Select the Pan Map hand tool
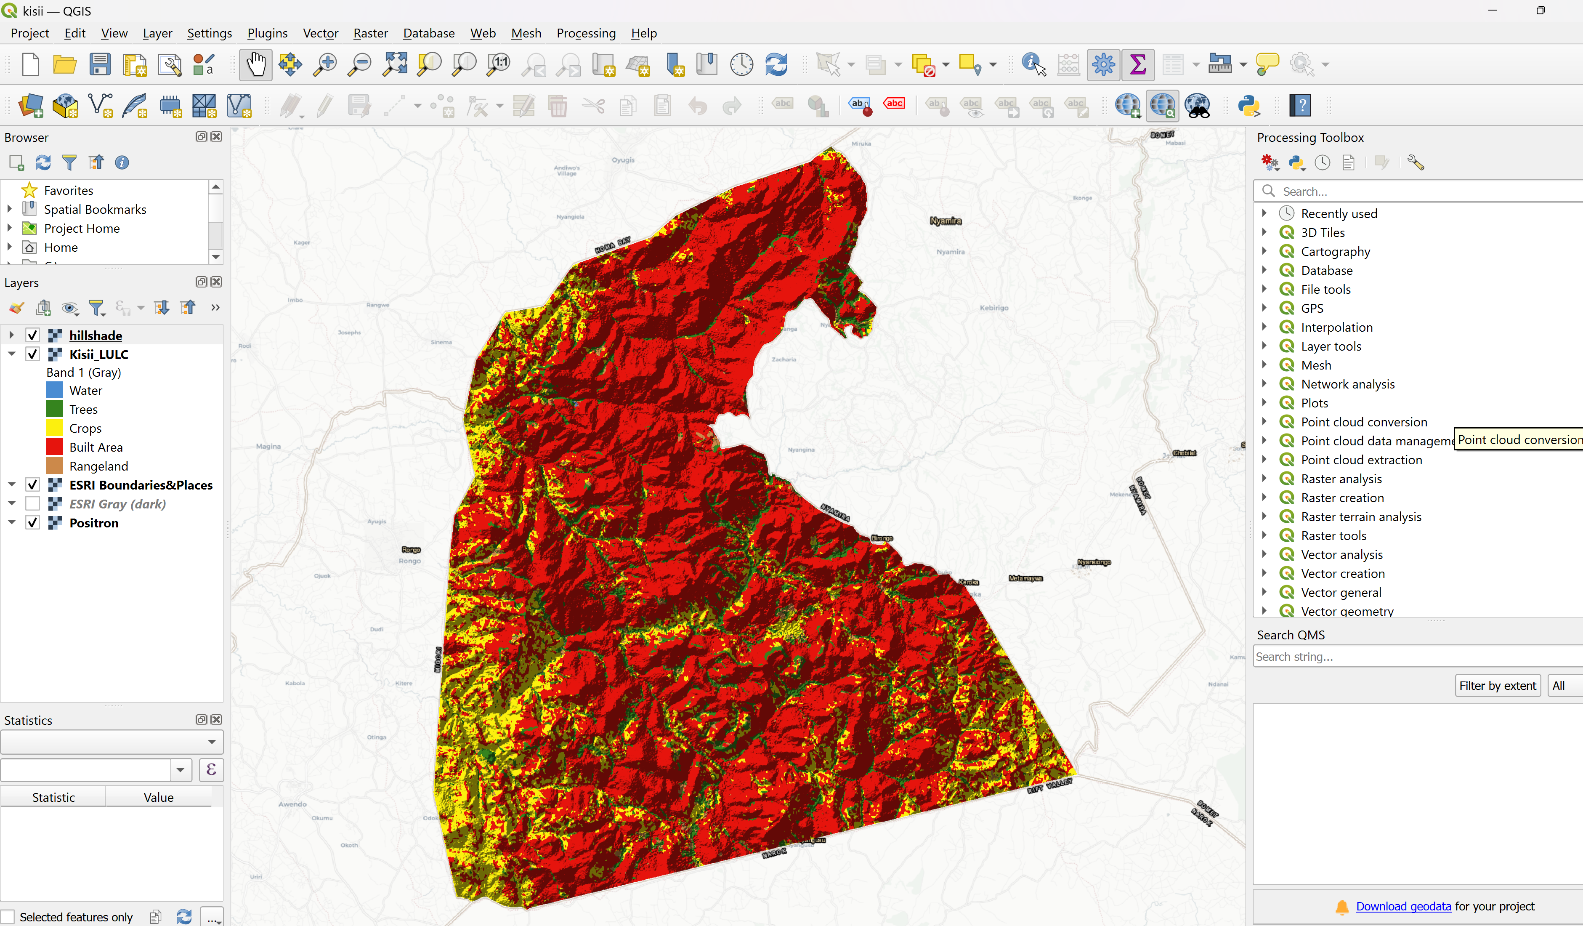The height and width of the screenshot is (926, 1583). (x=256, y=64)
